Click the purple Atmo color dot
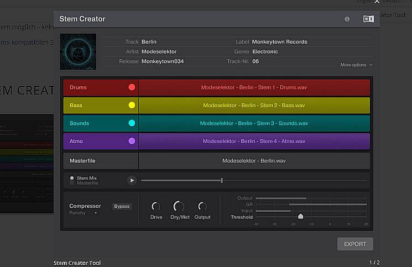 (132, 141)
